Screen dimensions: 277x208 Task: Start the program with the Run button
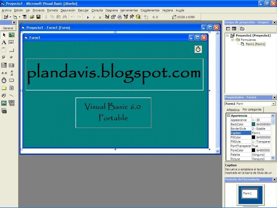pyautogui.click(x=88, y=17)
